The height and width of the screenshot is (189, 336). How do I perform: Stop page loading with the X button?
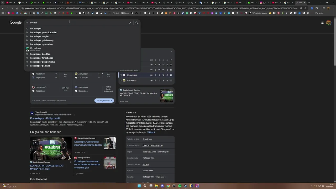click(12, 8)
